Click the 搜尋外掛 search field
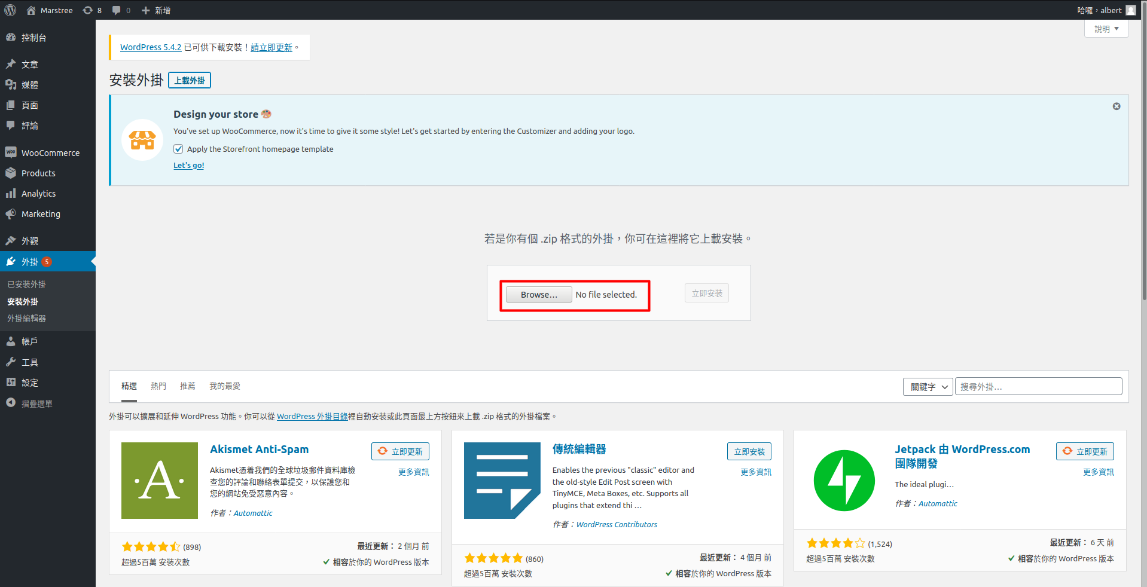This screenshot has width=1147, height=587. (1038, 387)
